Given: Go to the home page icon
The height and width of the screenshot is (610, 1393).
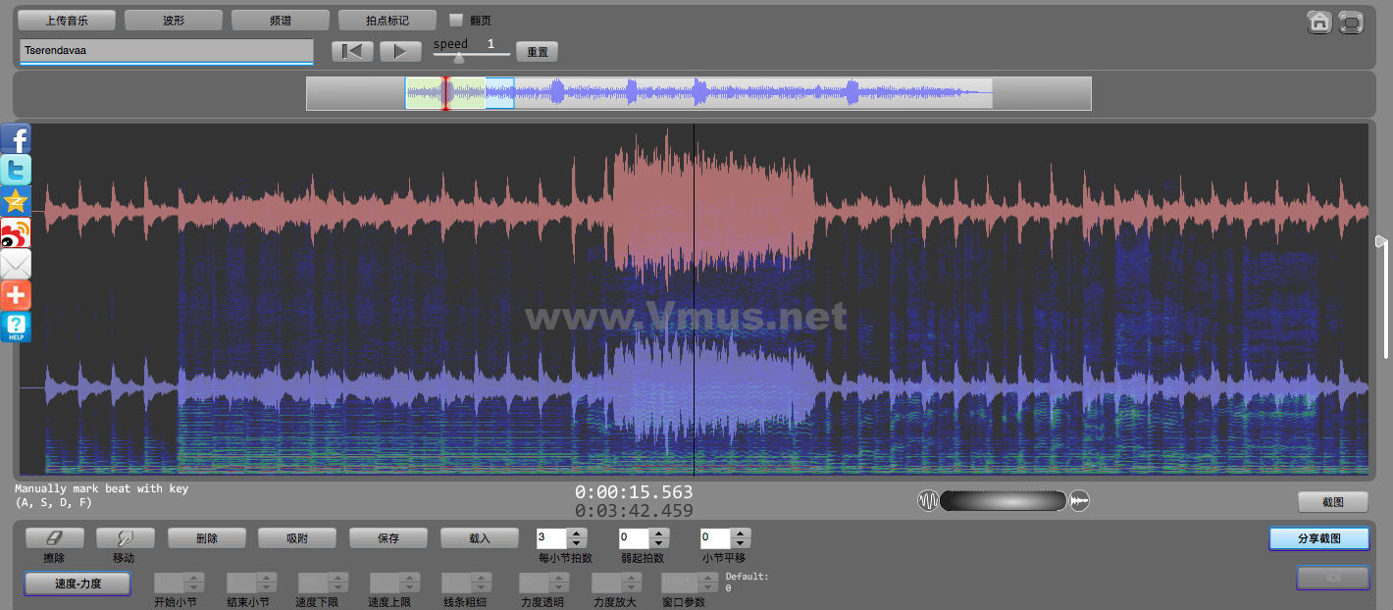Looking at the screenshot, I should pos(1319,22).
